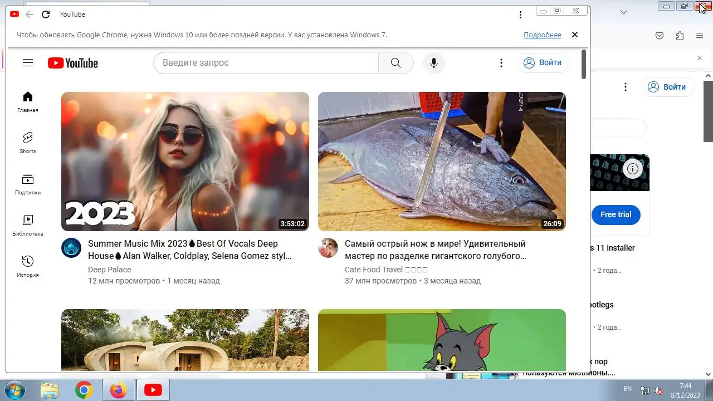Open Подписки in the sidebar
Viewport: 713px width, 401px height.
(x=28, y=184)
